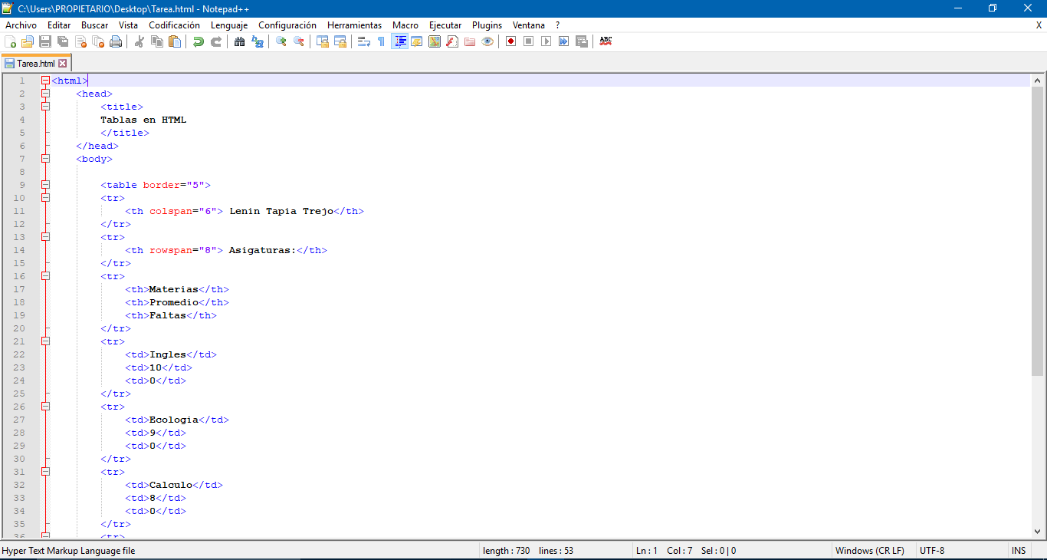Run spell check with ABC icon
This screenshot has width=1047, height=560.
pyautogui.click(x=605, y=41)
